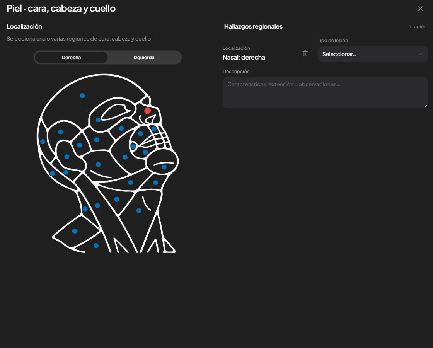This screenshot has width=433, height=348.
Task: Select the blue dot on the chin
Action: point(164,167)
